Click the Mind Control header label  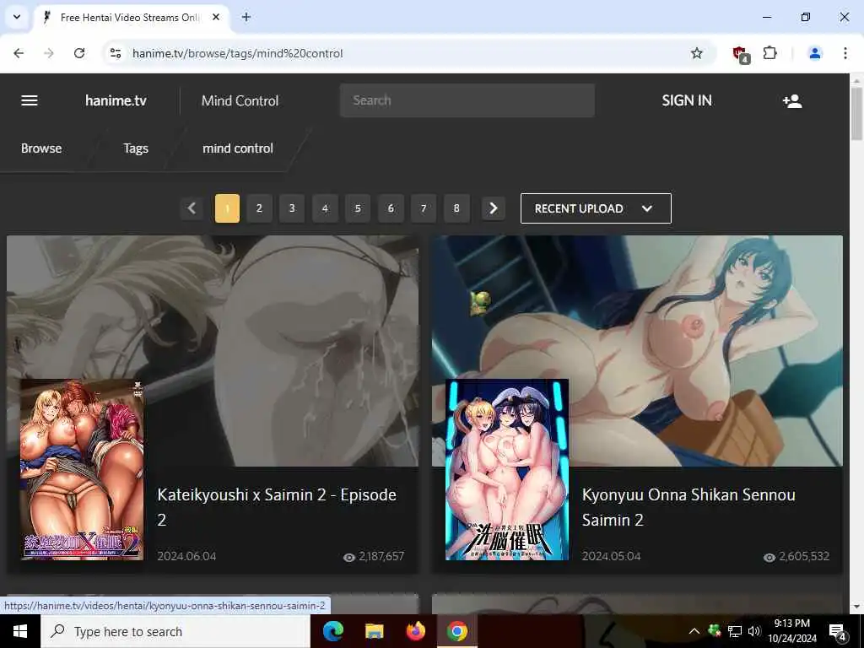(240, 101)
